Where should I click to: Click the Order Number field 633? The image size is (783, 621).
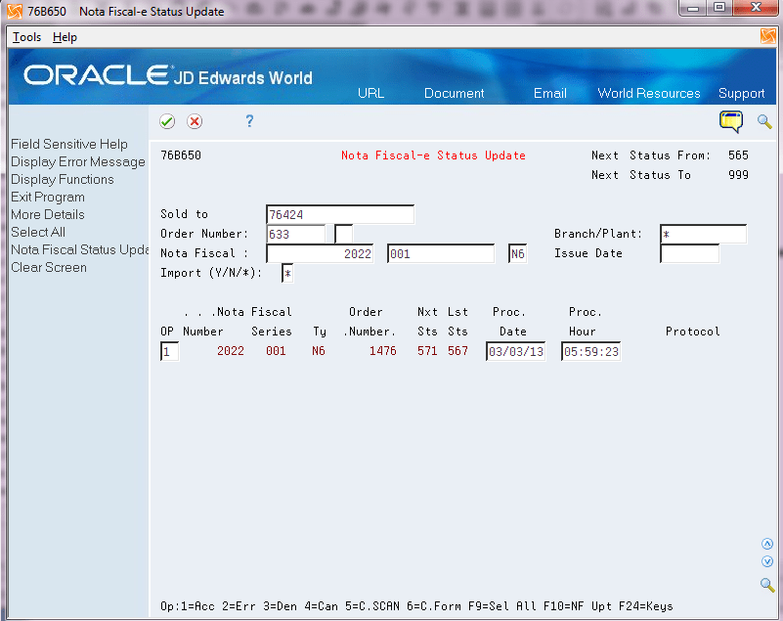(295, 234)
